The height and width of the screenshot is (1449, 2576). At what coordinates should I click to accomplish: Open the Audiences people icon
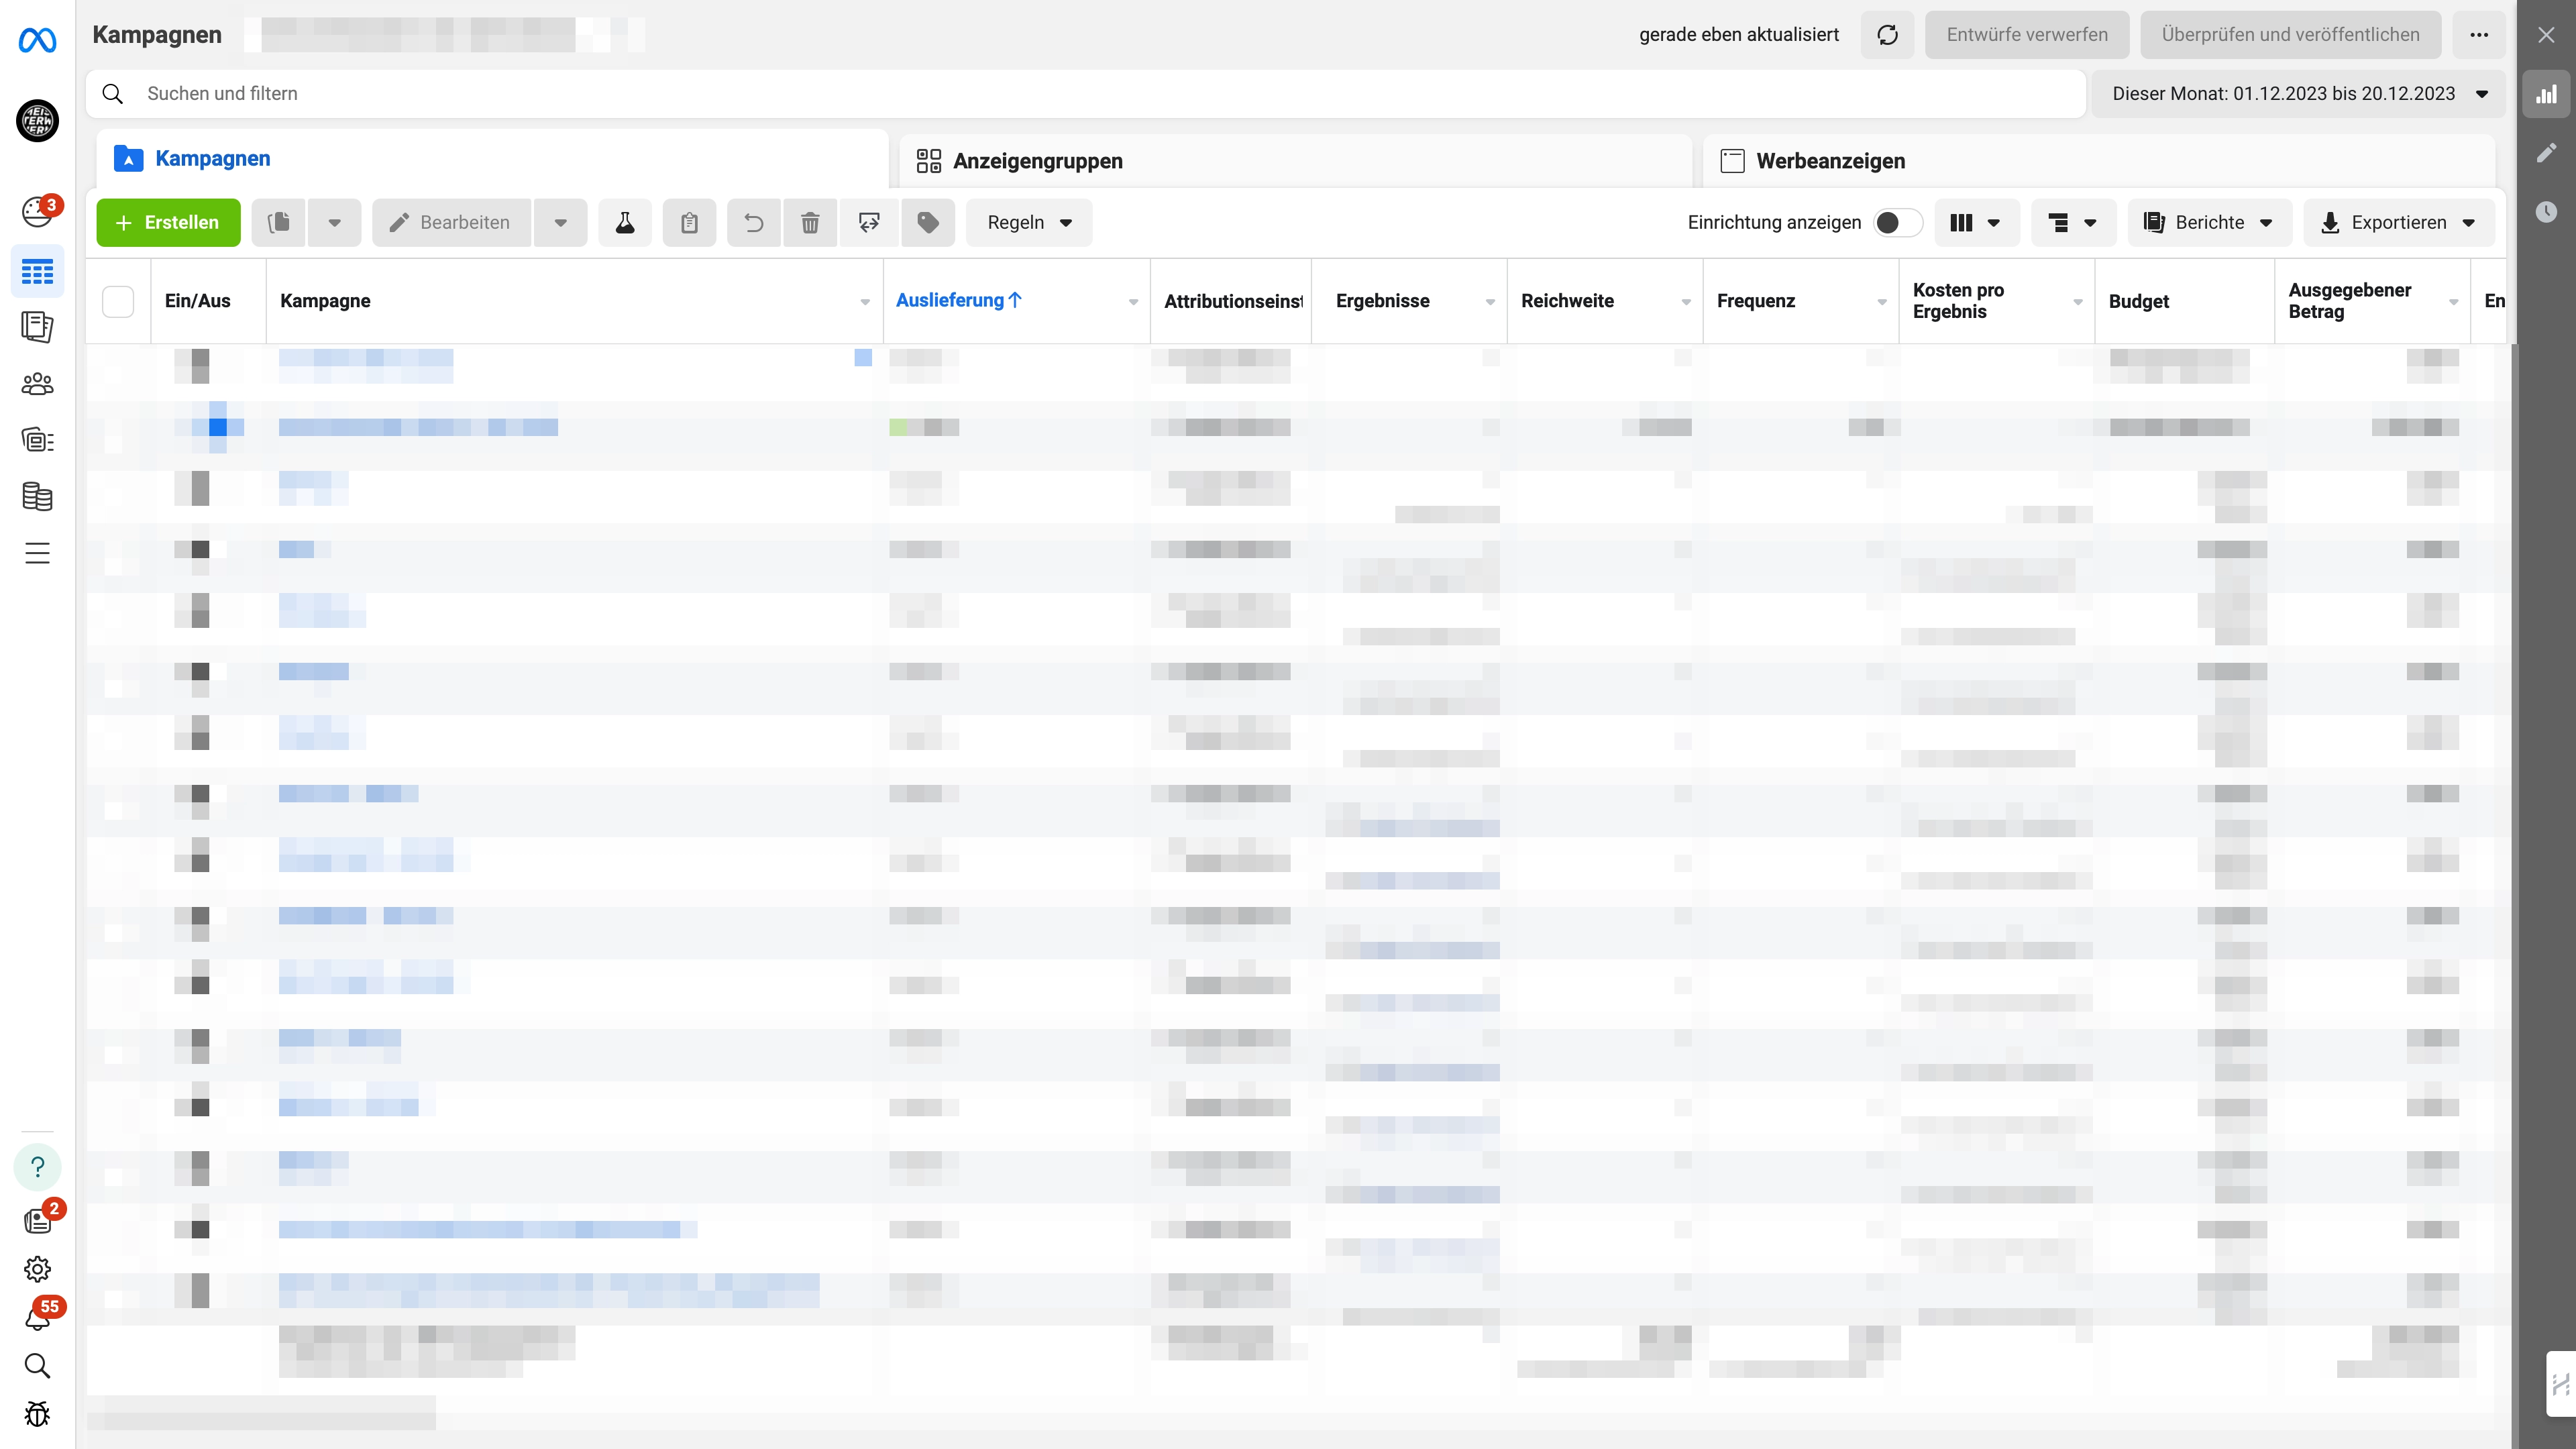(x=37, y=384)
